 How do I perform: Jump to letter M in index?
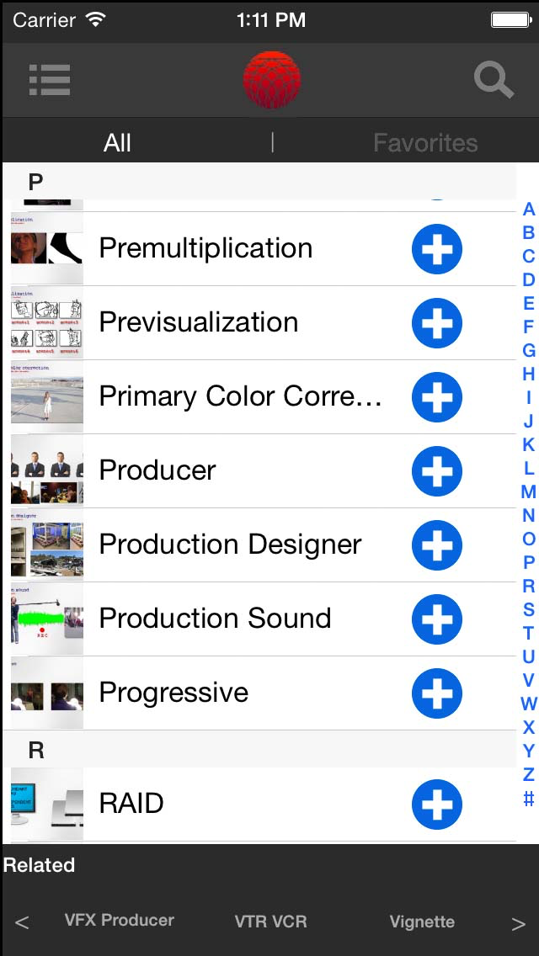pos(528,491)
